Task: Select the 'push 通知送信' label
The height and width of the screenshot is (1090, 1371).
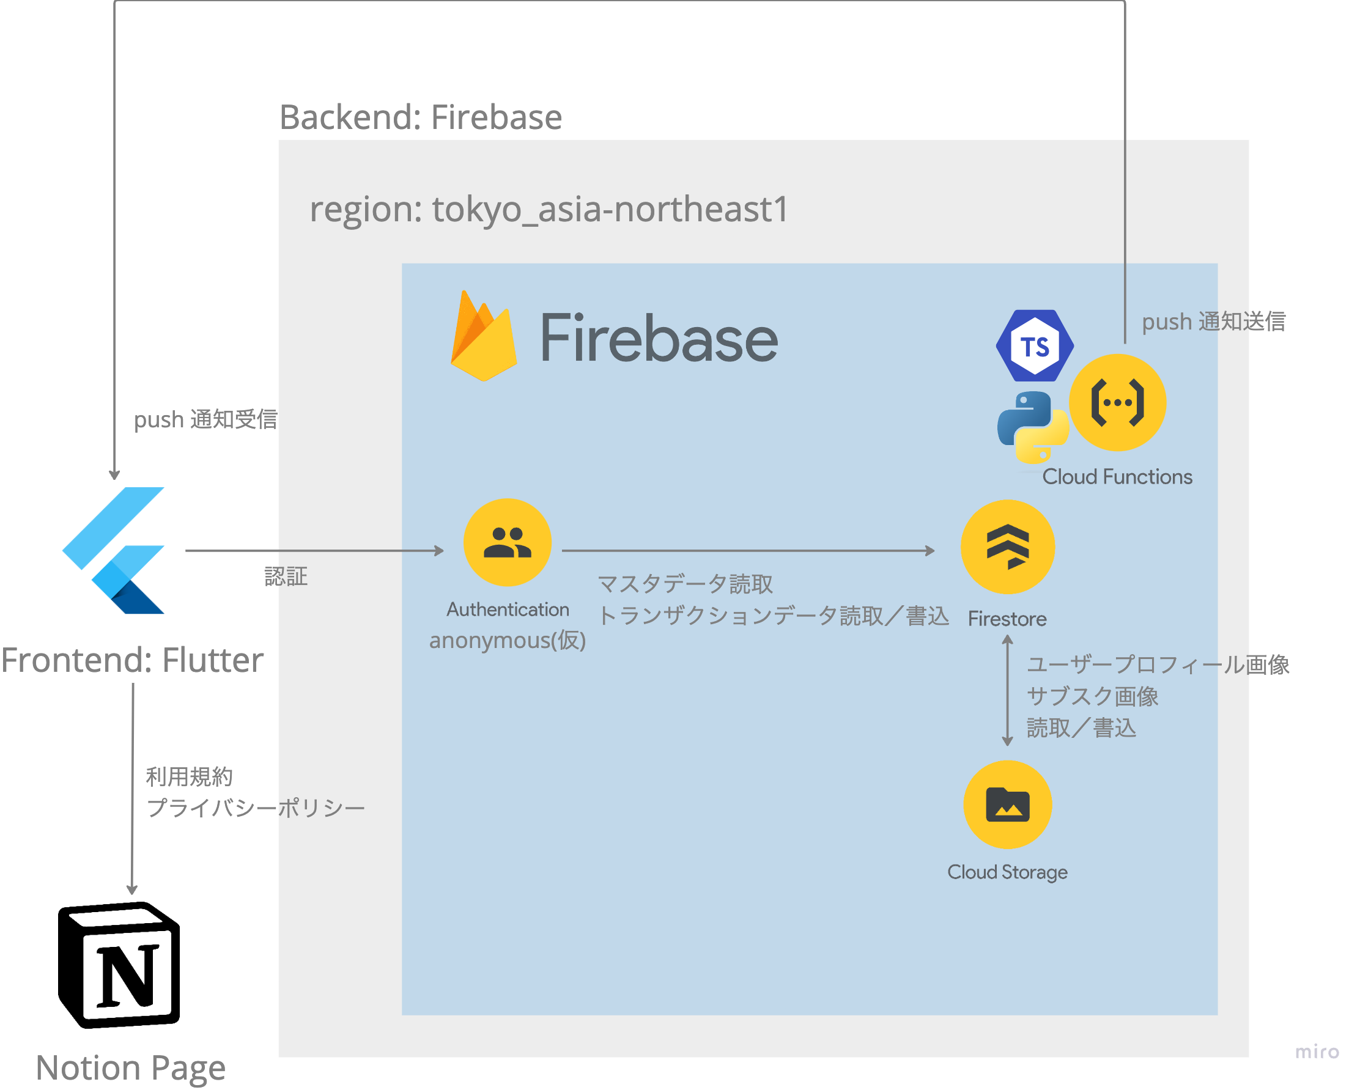Action: pos(1213,322)
